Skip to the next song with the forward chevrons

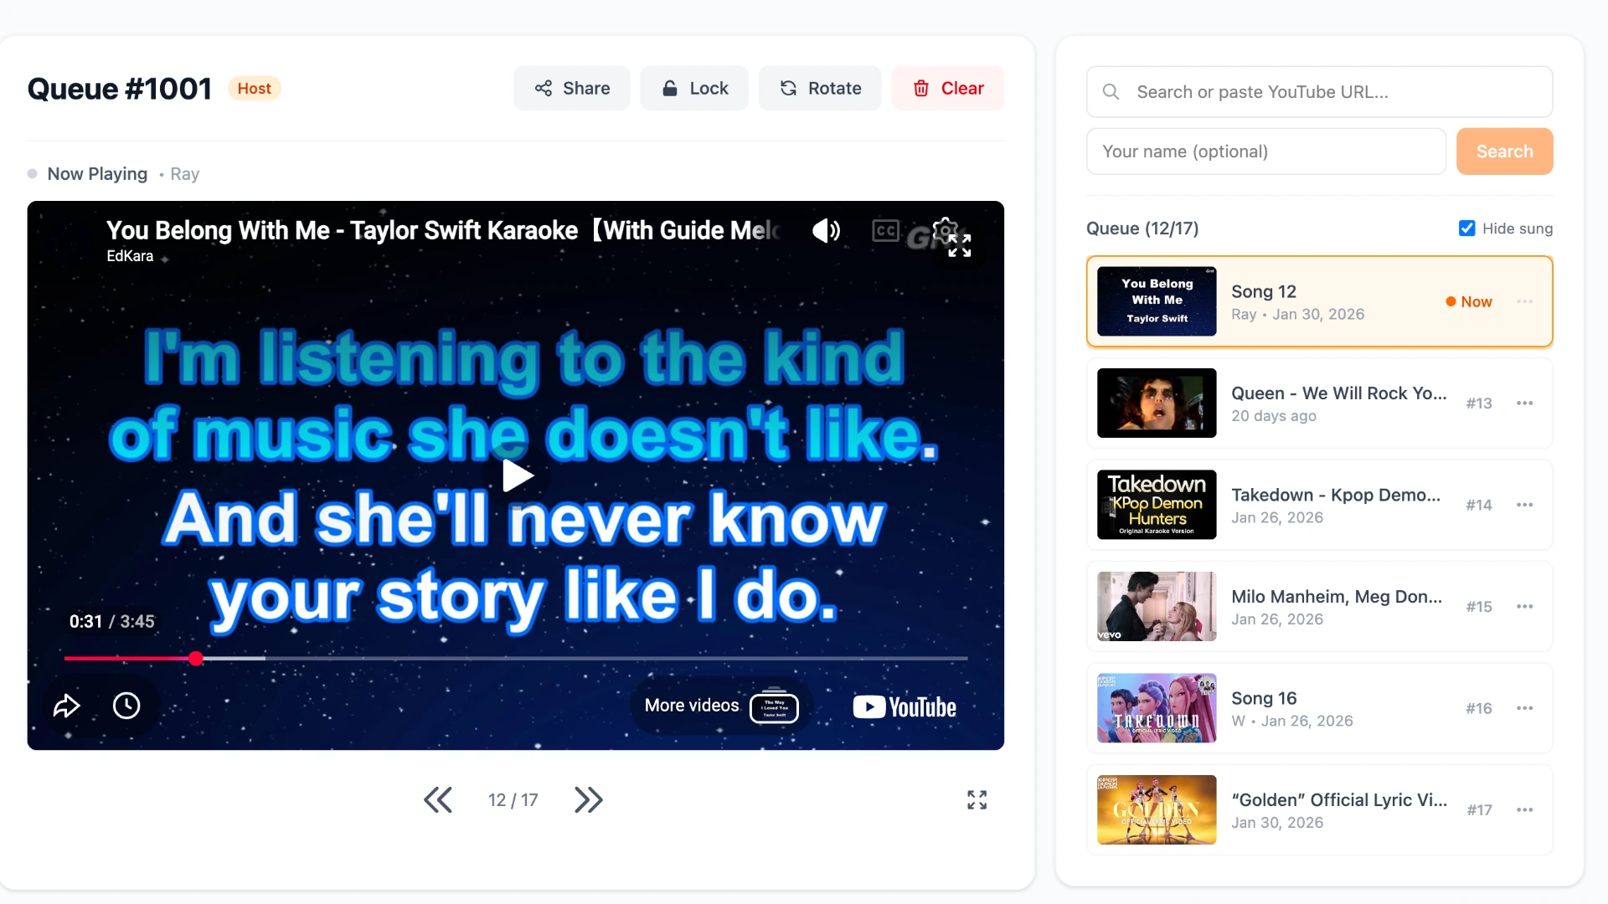point(589,799)
